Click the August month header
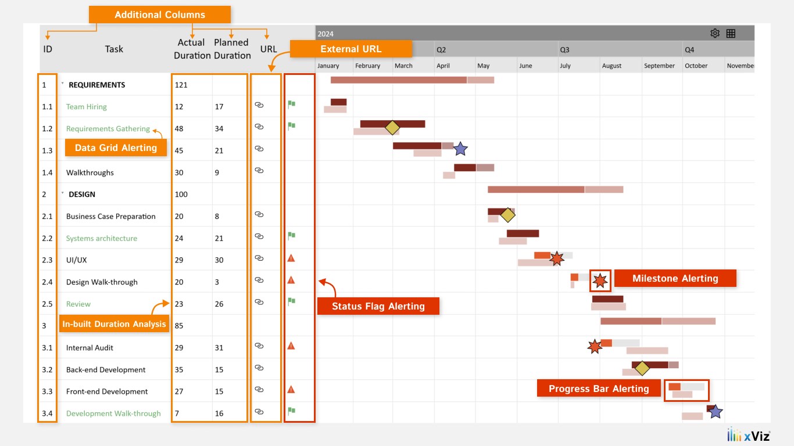This screenshot has height=446, width=794. [612, 66]
